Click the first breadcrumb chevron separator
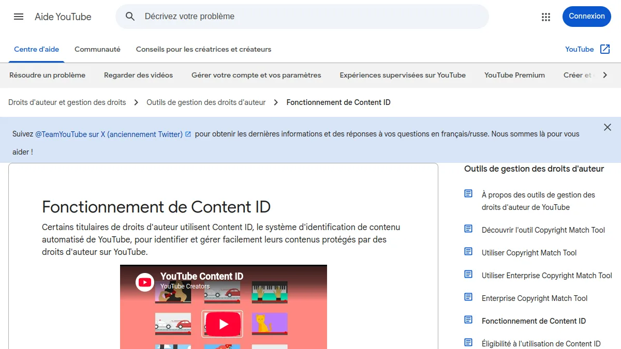This screenshot has width=621, height=349. 136,102
